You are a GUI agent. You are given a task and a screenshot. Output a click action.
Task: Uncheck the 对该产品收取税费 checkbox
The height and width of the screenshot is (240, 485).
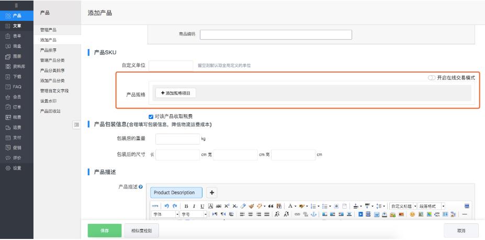pos(151,116)
